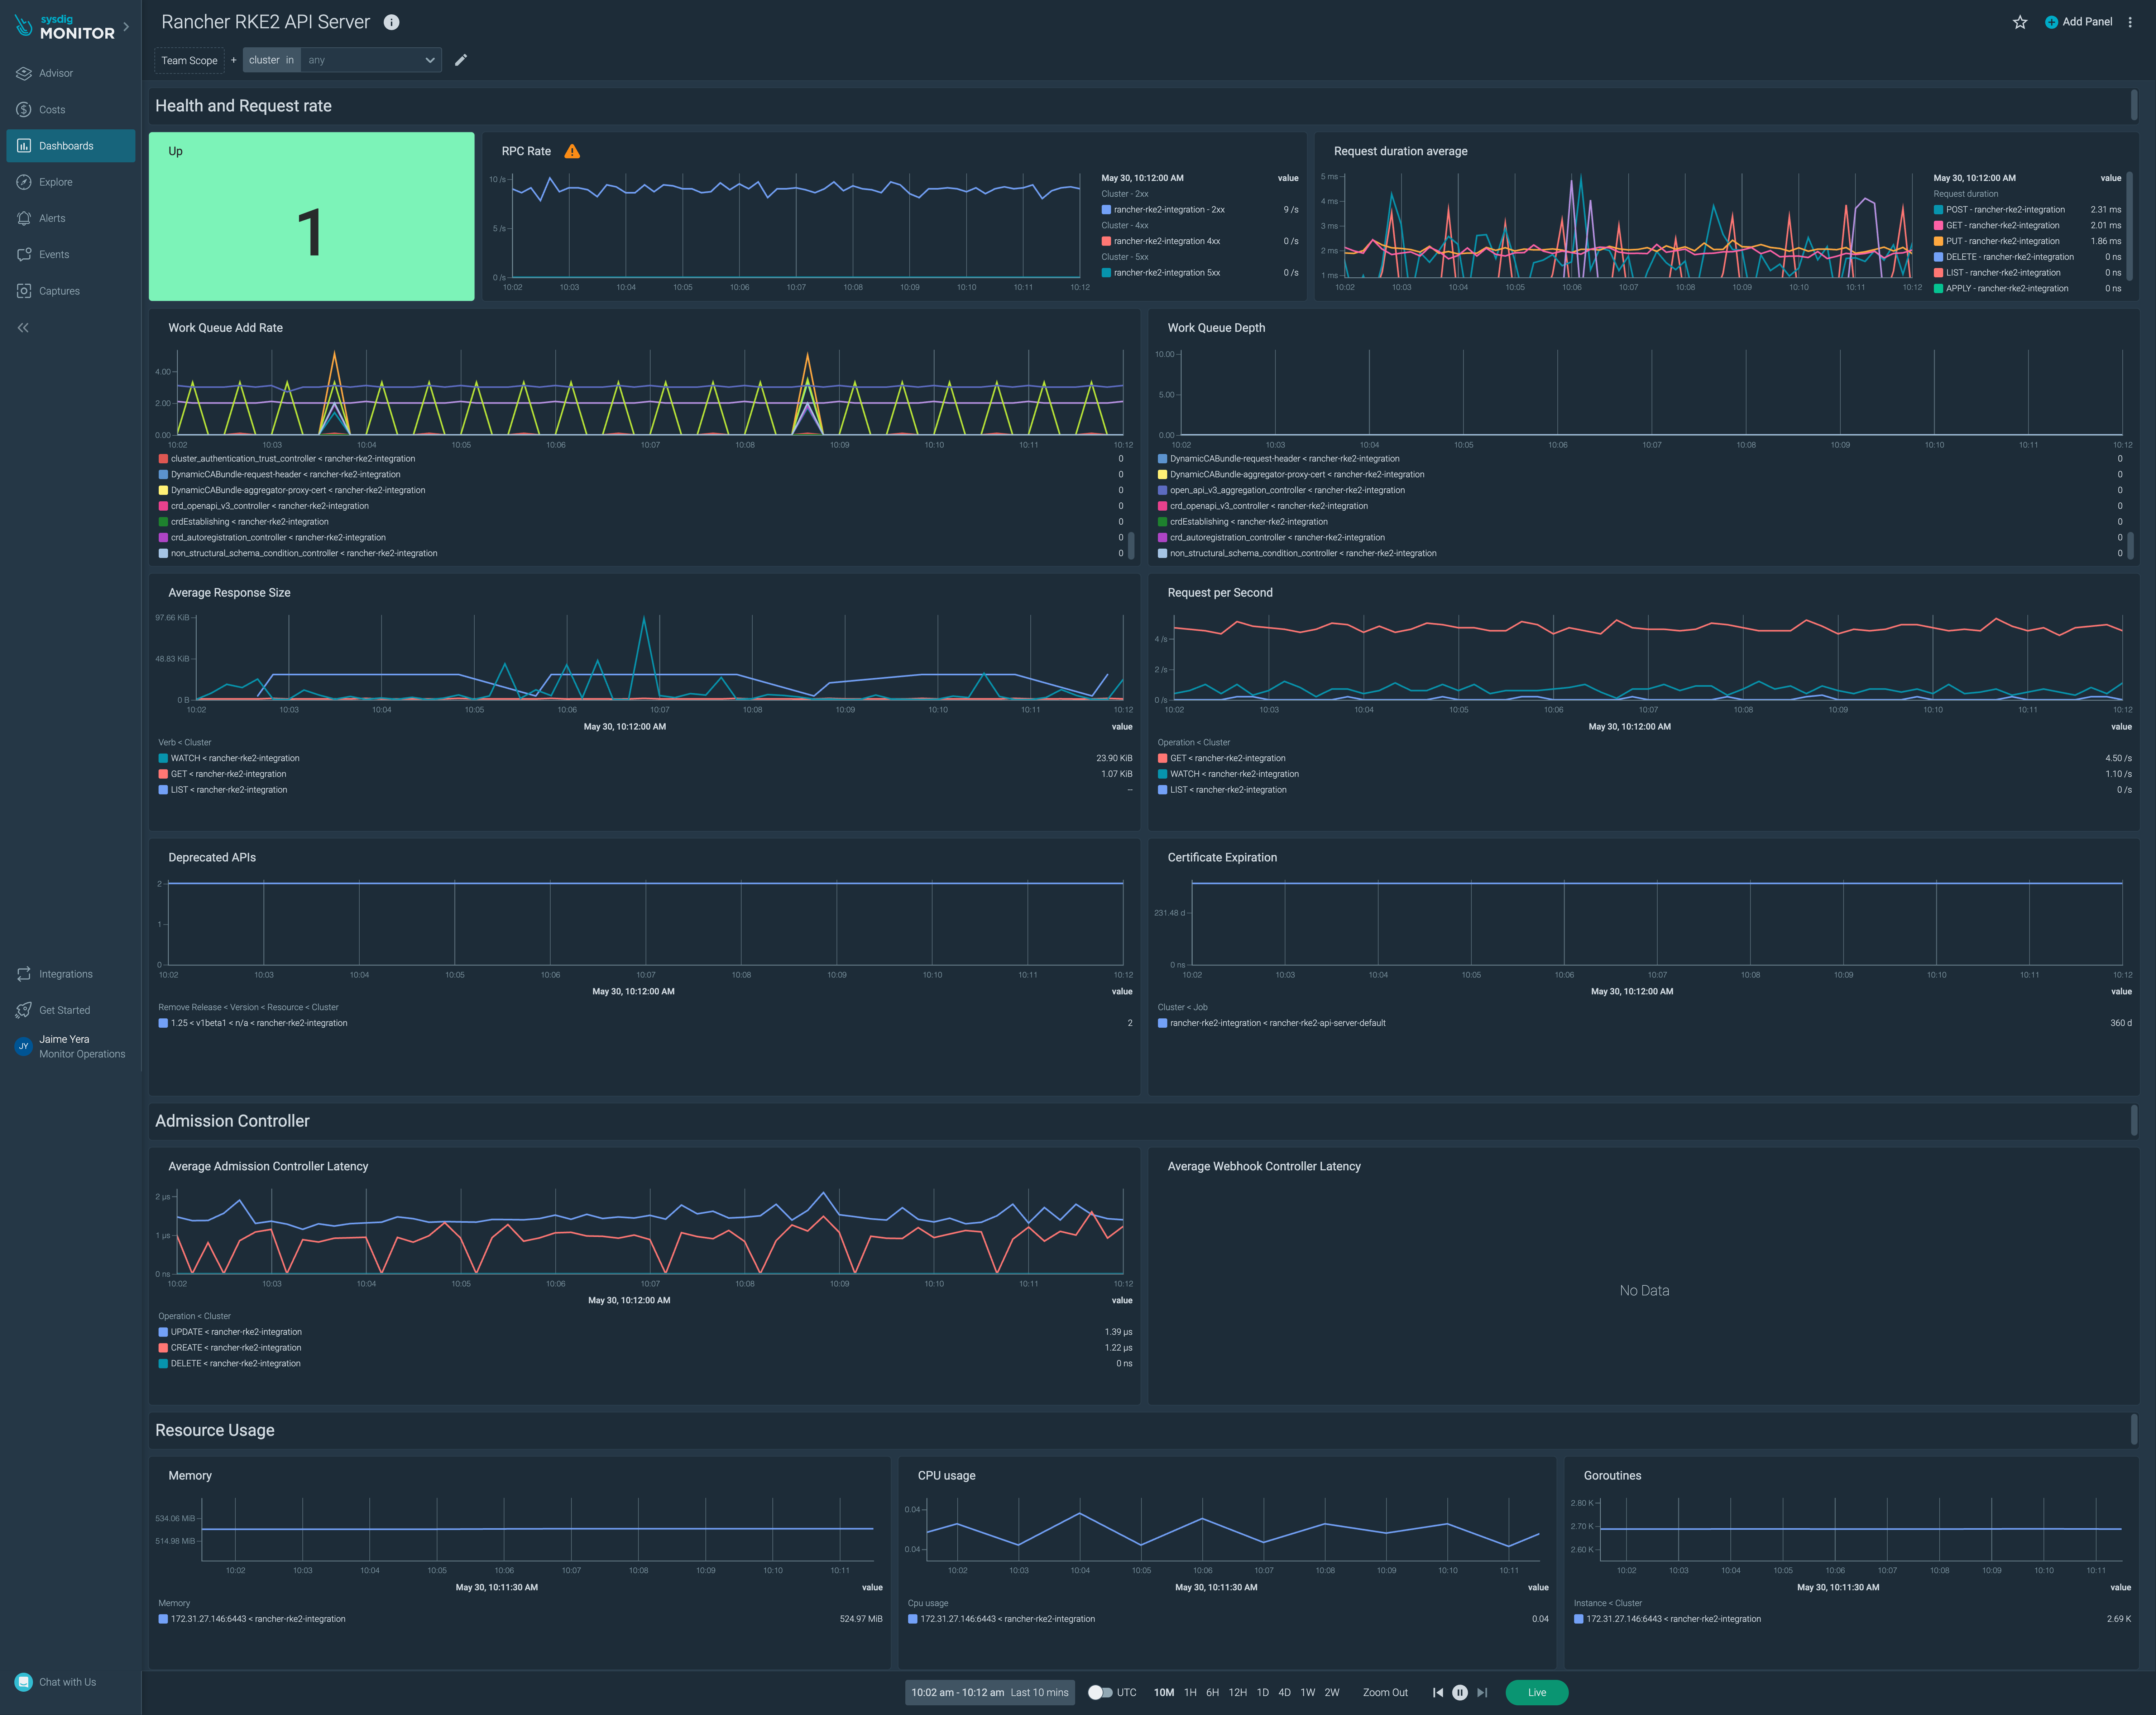This screenshot has width=2156, height=1715.
Task: Open the cluster 'any' value dropdown
Action: [370, 60]
